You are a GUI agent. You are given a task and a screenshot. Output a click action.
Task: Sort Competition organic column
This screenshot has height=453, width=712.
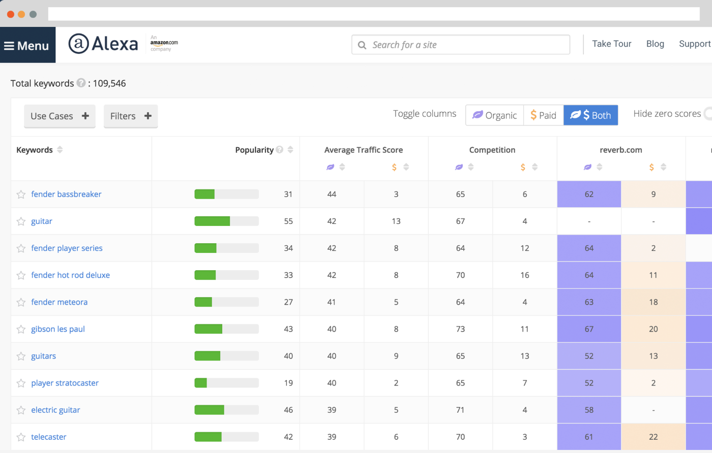471,167
